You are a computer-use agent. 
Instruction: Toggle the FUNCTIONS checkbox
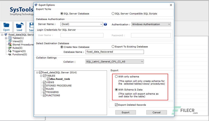point(44,95)
